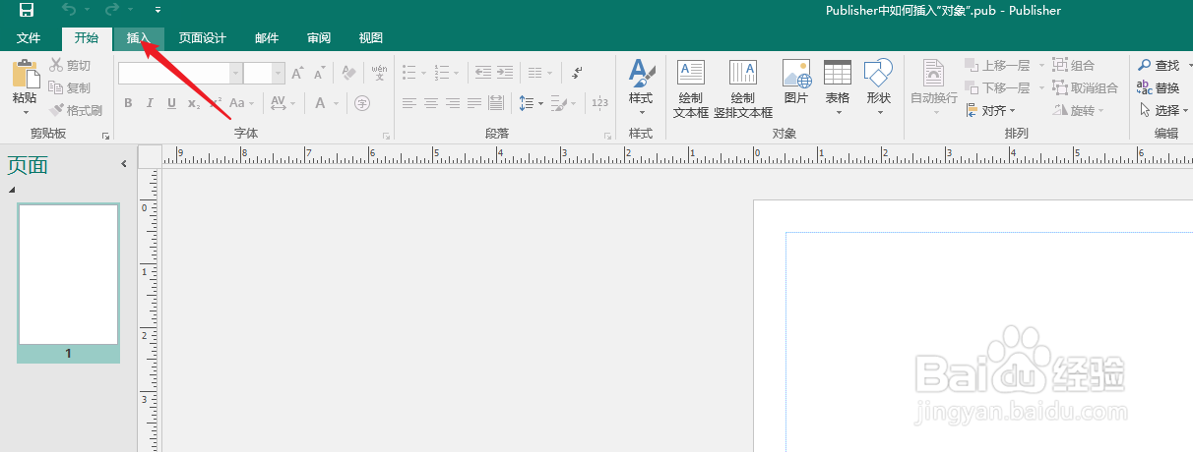The image size is (1193, 452).
Task: Open the Customize Quick Access Toolbar dropdown
Action: (157, 11)
